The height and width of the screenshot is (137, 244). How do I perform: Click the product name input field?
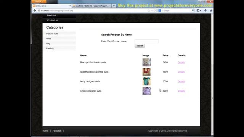coord(146,41)
